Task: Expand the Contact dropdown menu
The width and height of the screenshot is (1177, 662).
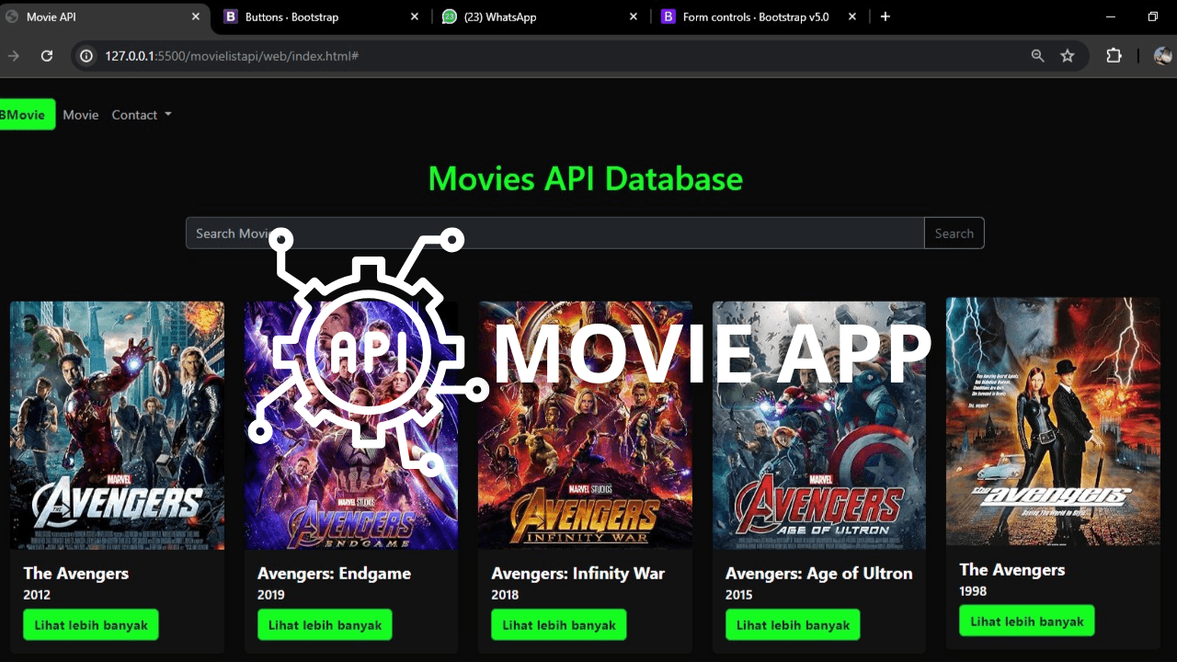Action: pos(142,115)
